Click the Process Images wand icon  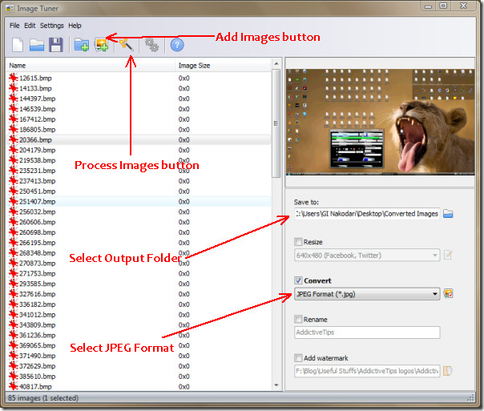(126, 45)
